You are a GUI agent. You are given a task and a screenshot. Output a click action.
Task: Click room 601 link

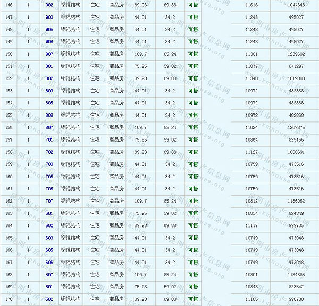pos(49,213)
